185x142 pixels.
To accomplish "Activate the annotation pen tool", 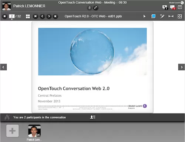I will [162, 16].
